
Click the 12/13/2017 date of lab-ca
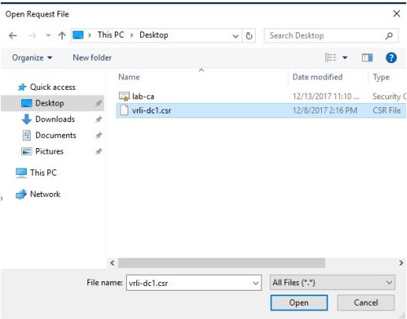pyautogui.click(x=326, y=97)
